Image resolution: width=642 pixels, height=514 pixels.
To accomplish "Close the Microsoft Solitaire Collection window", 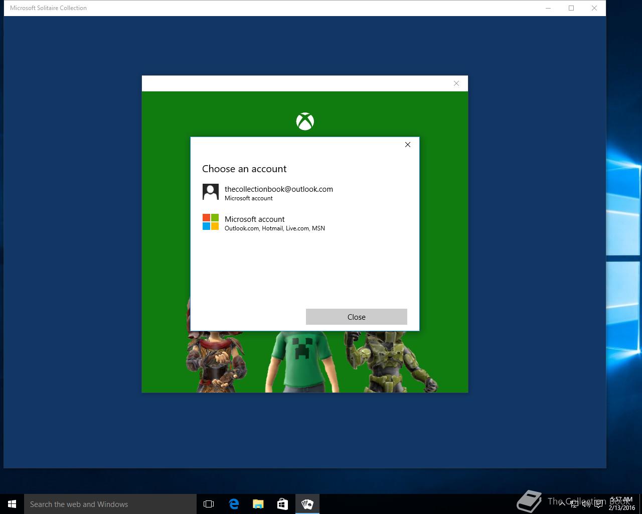I will coord(594,8).
